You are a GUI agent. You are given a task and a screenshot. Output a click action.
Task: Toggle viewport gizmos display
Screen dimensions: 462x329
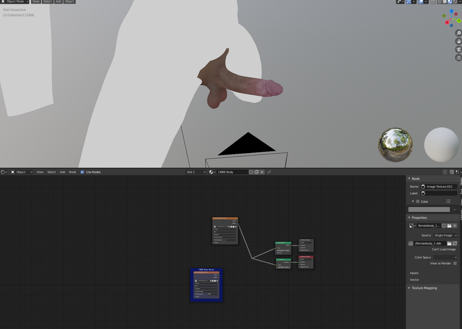(x=409, y=2)
